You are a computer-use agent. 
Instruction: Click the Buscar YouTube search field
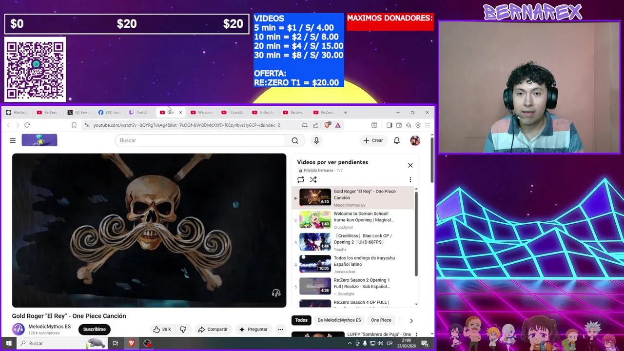tap(200, 140)
